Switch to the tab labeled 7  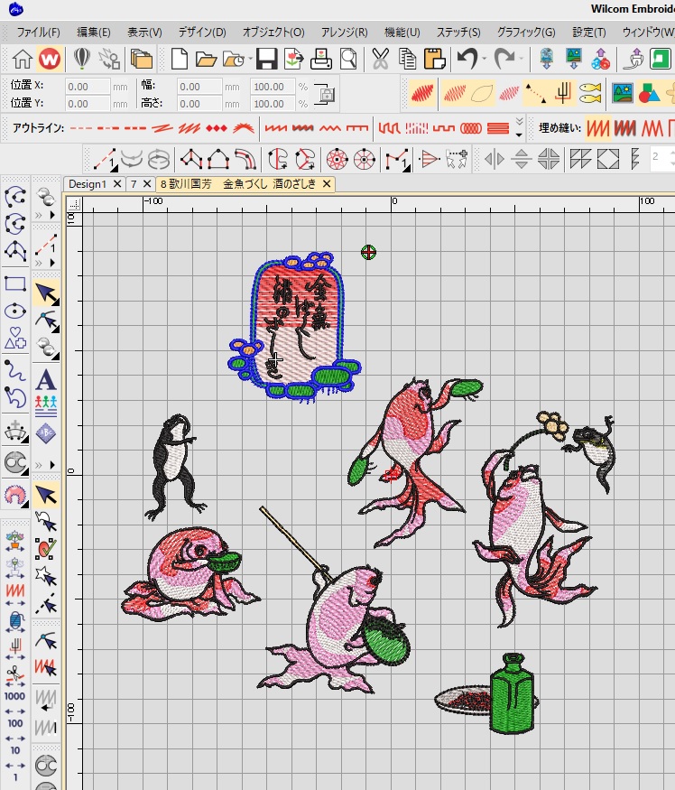click(x=134, y=184)
